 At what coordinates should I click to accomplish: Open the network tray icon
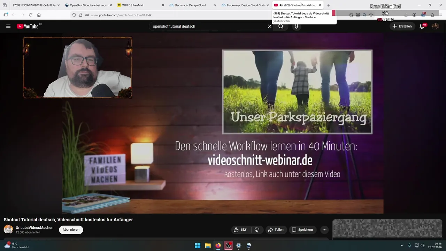(x=417, y=245)
